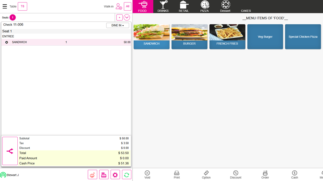The width and height of the screenshot is (323, 181).
Task: Select table T8 button
Action: [22, 6]
